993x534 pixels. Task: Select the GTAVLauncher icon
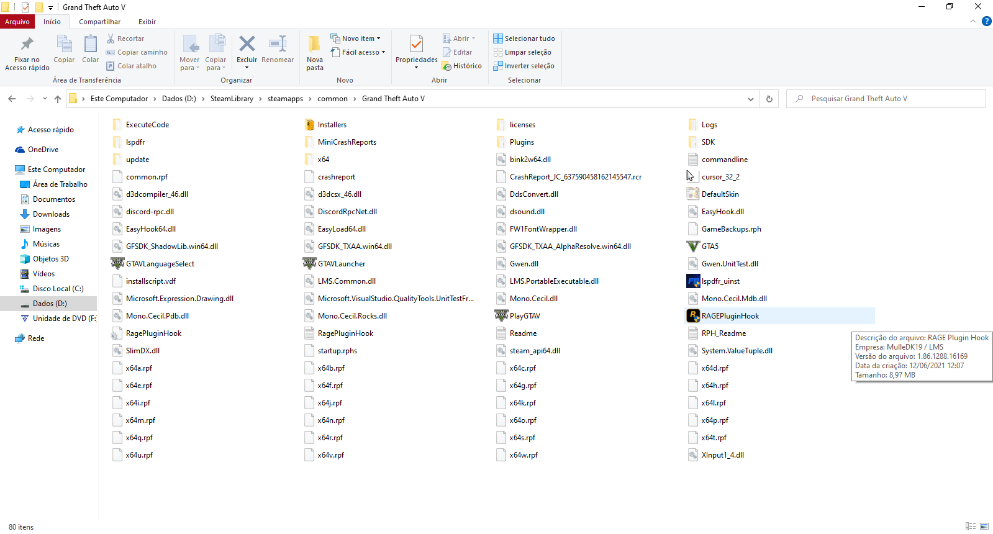coord(309,263)
